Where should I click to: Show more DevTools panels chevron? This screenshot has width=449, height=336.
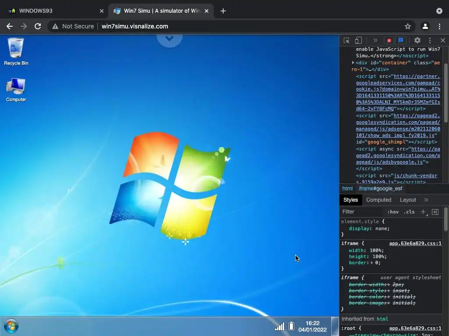[x=375, y=40]
